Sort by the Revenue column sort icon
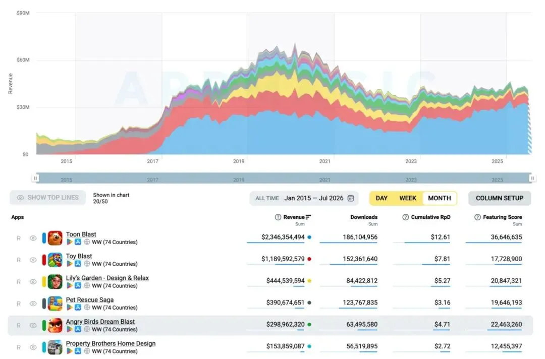The width and height of the screenshot is (545, 359). click(308, 217)
